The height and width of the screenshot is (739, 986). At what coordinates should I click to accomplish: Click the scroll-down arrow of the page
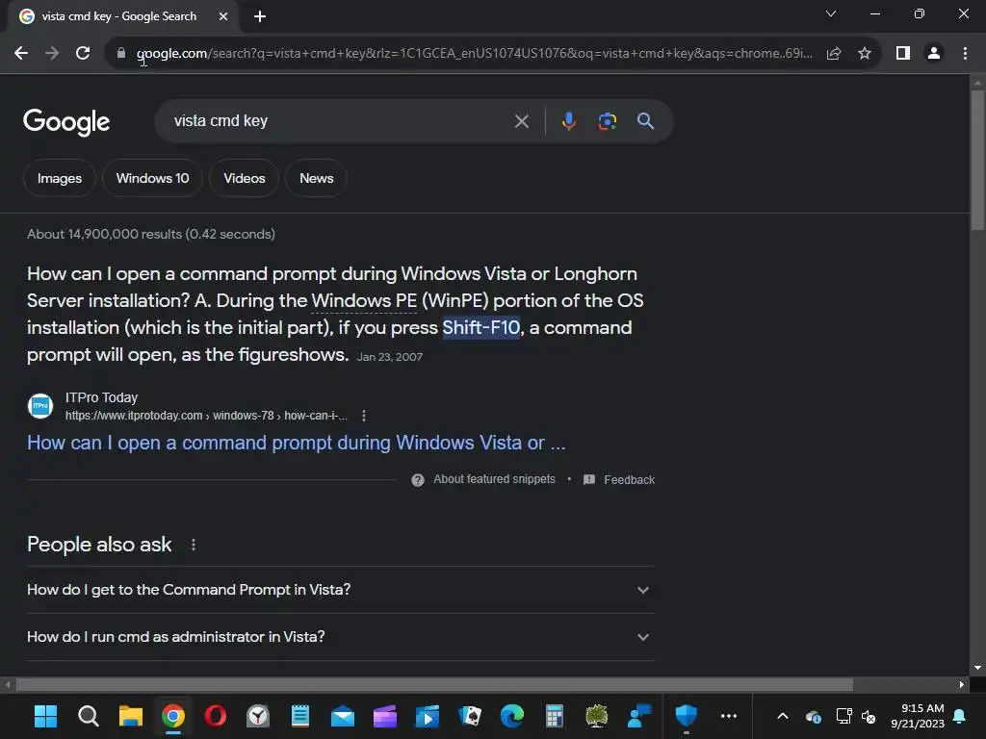tap(977, 668)
